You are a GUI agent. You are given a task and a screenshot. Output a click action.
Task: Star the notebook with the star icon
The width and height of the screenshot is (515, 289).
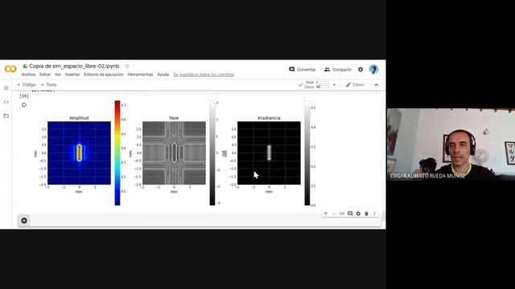point(127,66)
